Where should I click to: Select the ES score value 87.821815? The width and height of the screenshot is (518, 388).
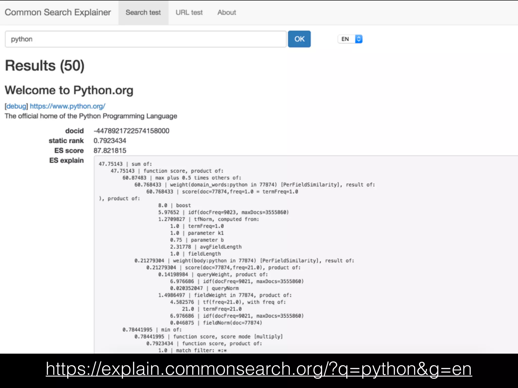tap(110, 151)
